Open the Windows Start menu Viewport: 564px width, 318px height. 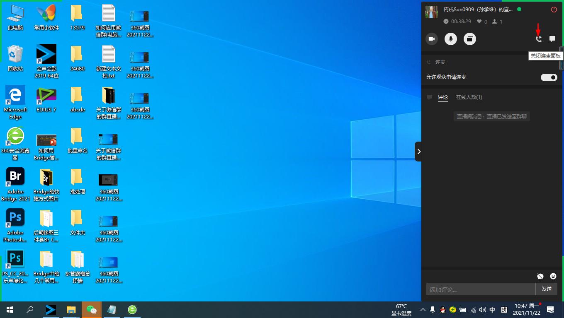coord(10,310)
